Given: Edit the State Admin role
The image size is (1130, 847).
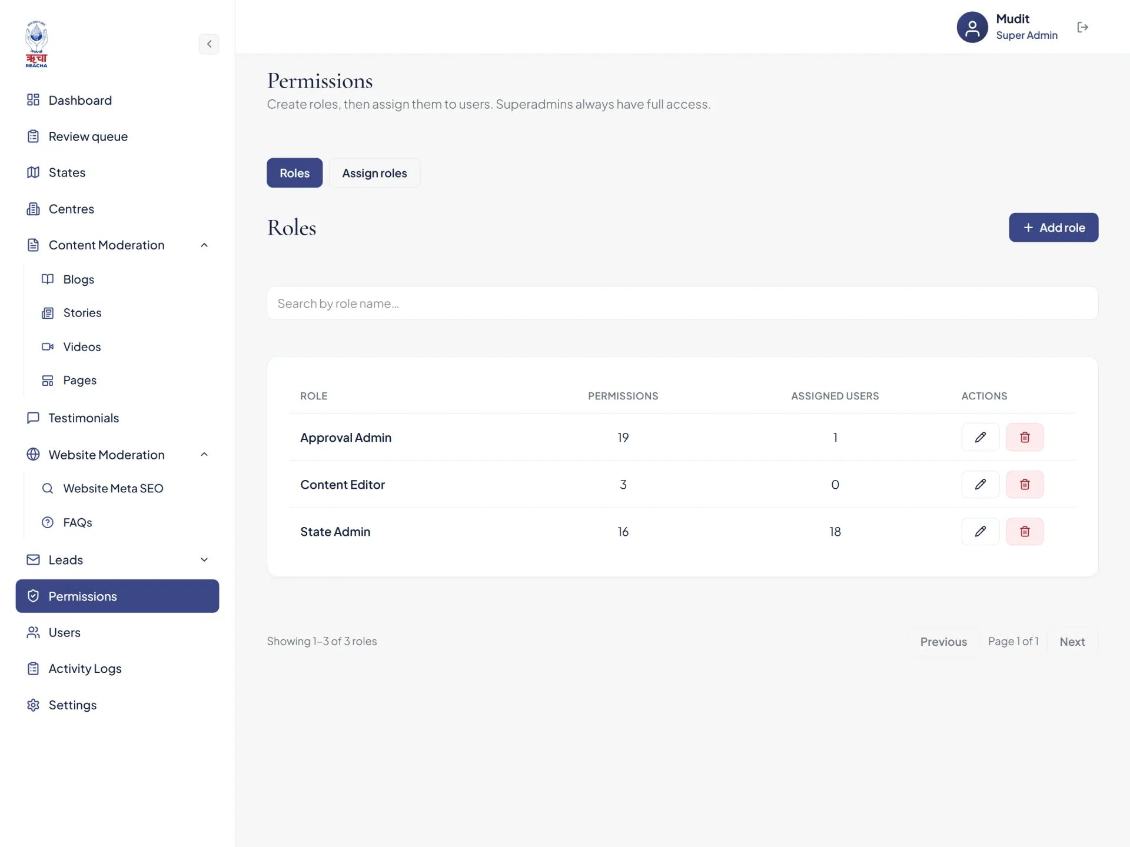Looking at the screenshot, I should click(x=980, y=531).
